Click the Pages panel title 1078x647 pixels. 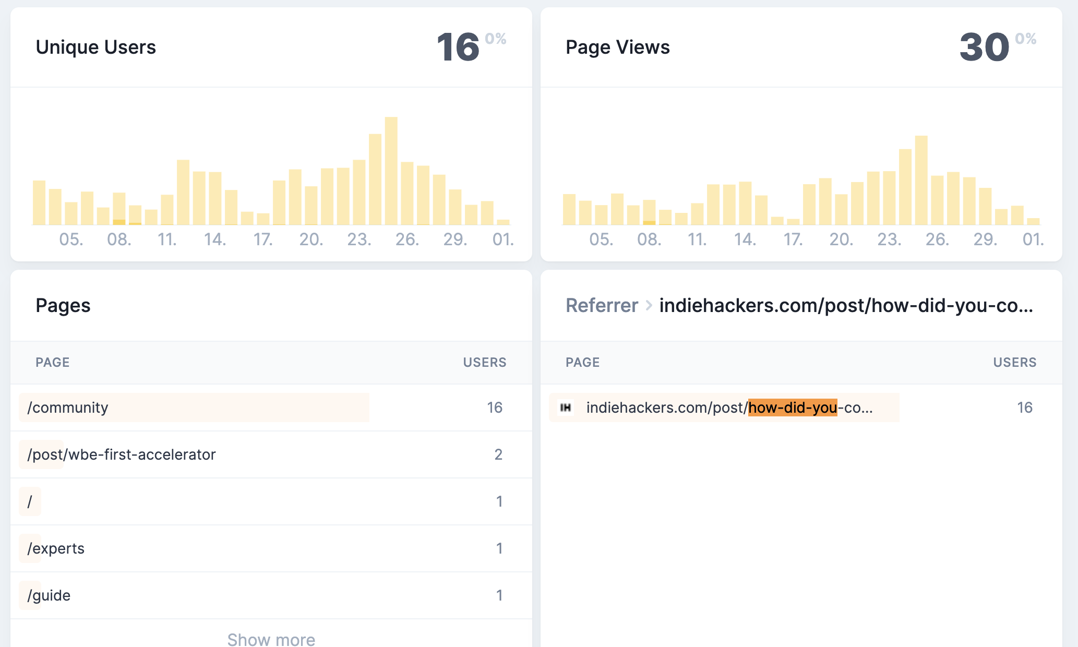tap(63, 305)
